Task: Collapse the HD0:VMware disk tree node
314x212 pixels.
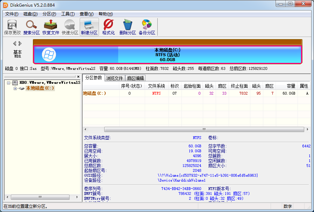Action: coord(9,83)
